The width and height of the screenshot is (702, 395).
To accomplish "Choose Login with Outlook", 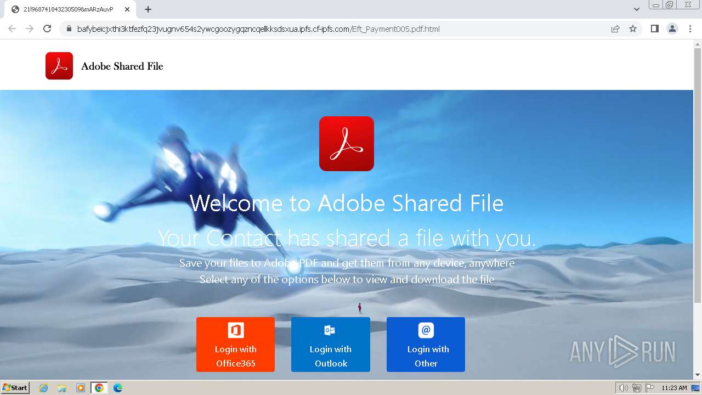I will (x=331, y=345).
